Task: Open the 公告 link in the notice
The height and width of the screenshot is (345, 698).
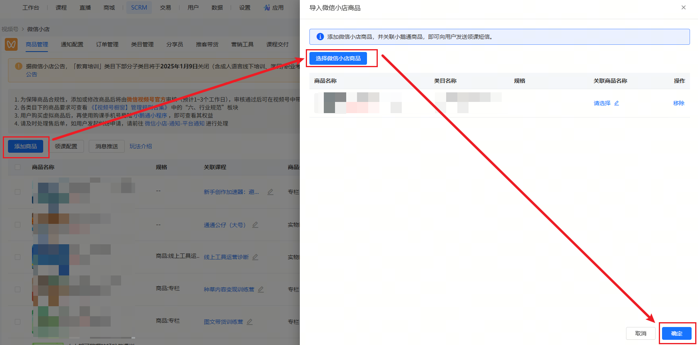Action: tap(32, 74)
